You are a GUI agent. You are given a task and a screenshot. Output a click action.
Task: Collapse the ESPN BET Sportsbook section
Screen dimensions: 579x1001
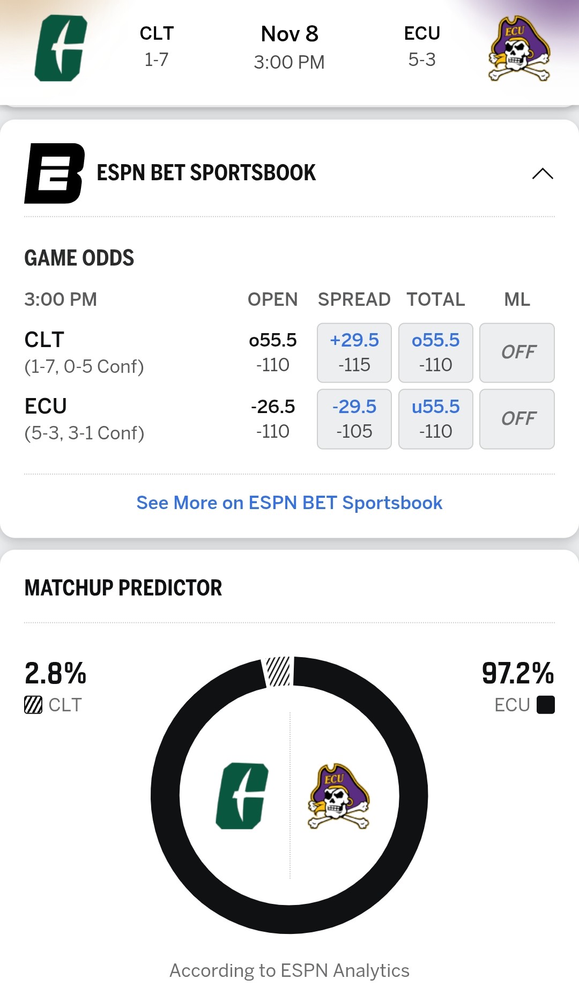(x=542, y=173)
